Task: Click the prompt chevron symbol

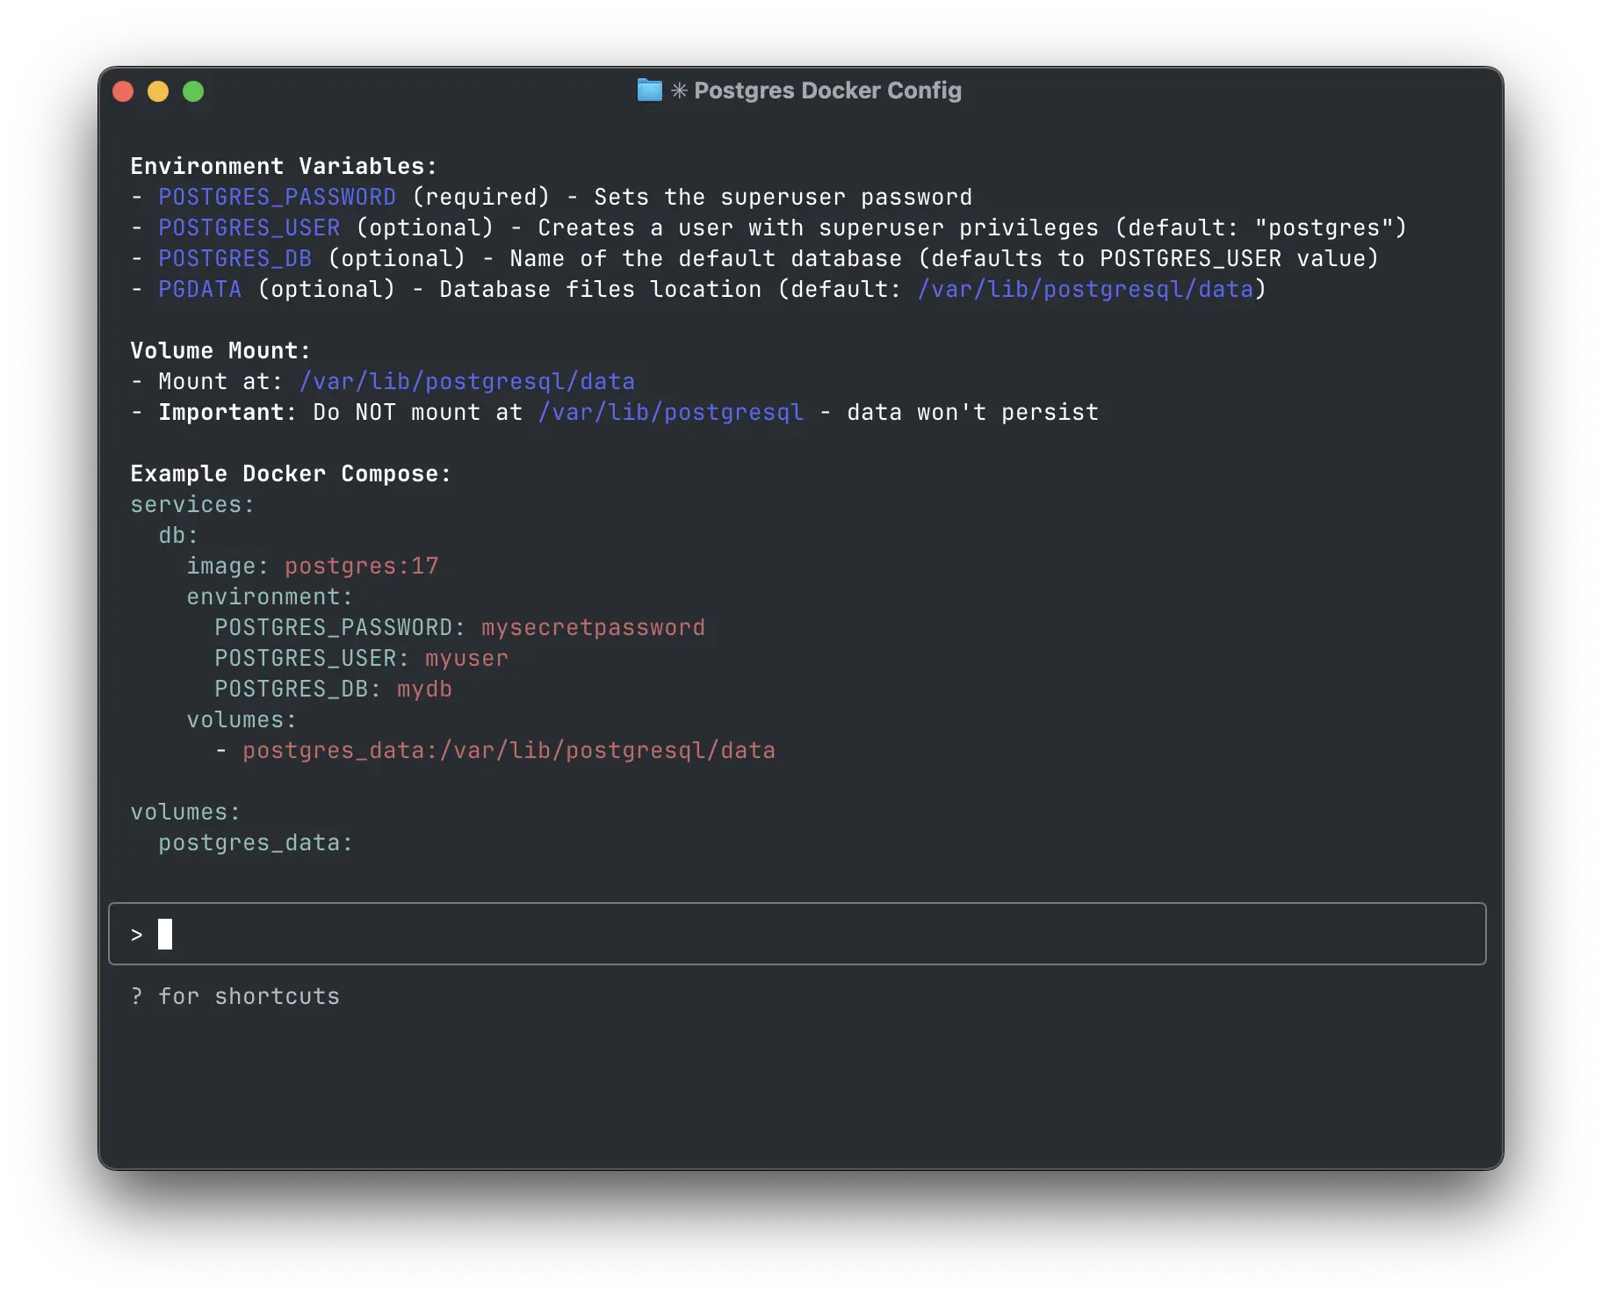Action: 137,934
